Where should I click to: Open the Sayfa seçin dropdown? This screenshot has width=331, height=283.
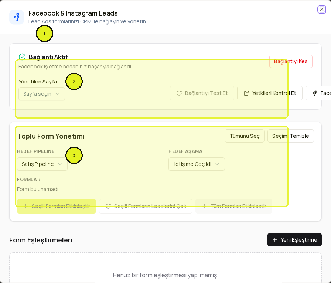(x=42, y=94)
